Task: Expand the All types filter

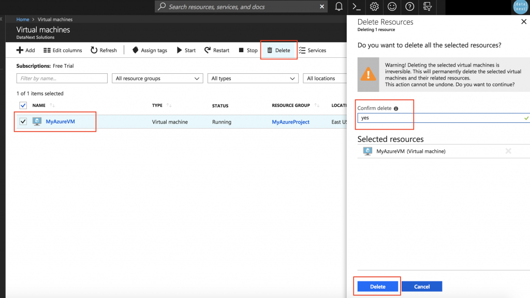Action: [x=253, y=78]
